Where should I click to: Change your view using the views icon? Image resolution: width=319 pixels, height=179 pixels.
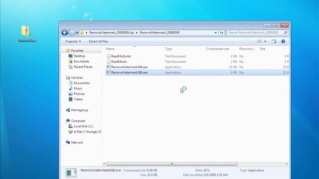(260, 41)
